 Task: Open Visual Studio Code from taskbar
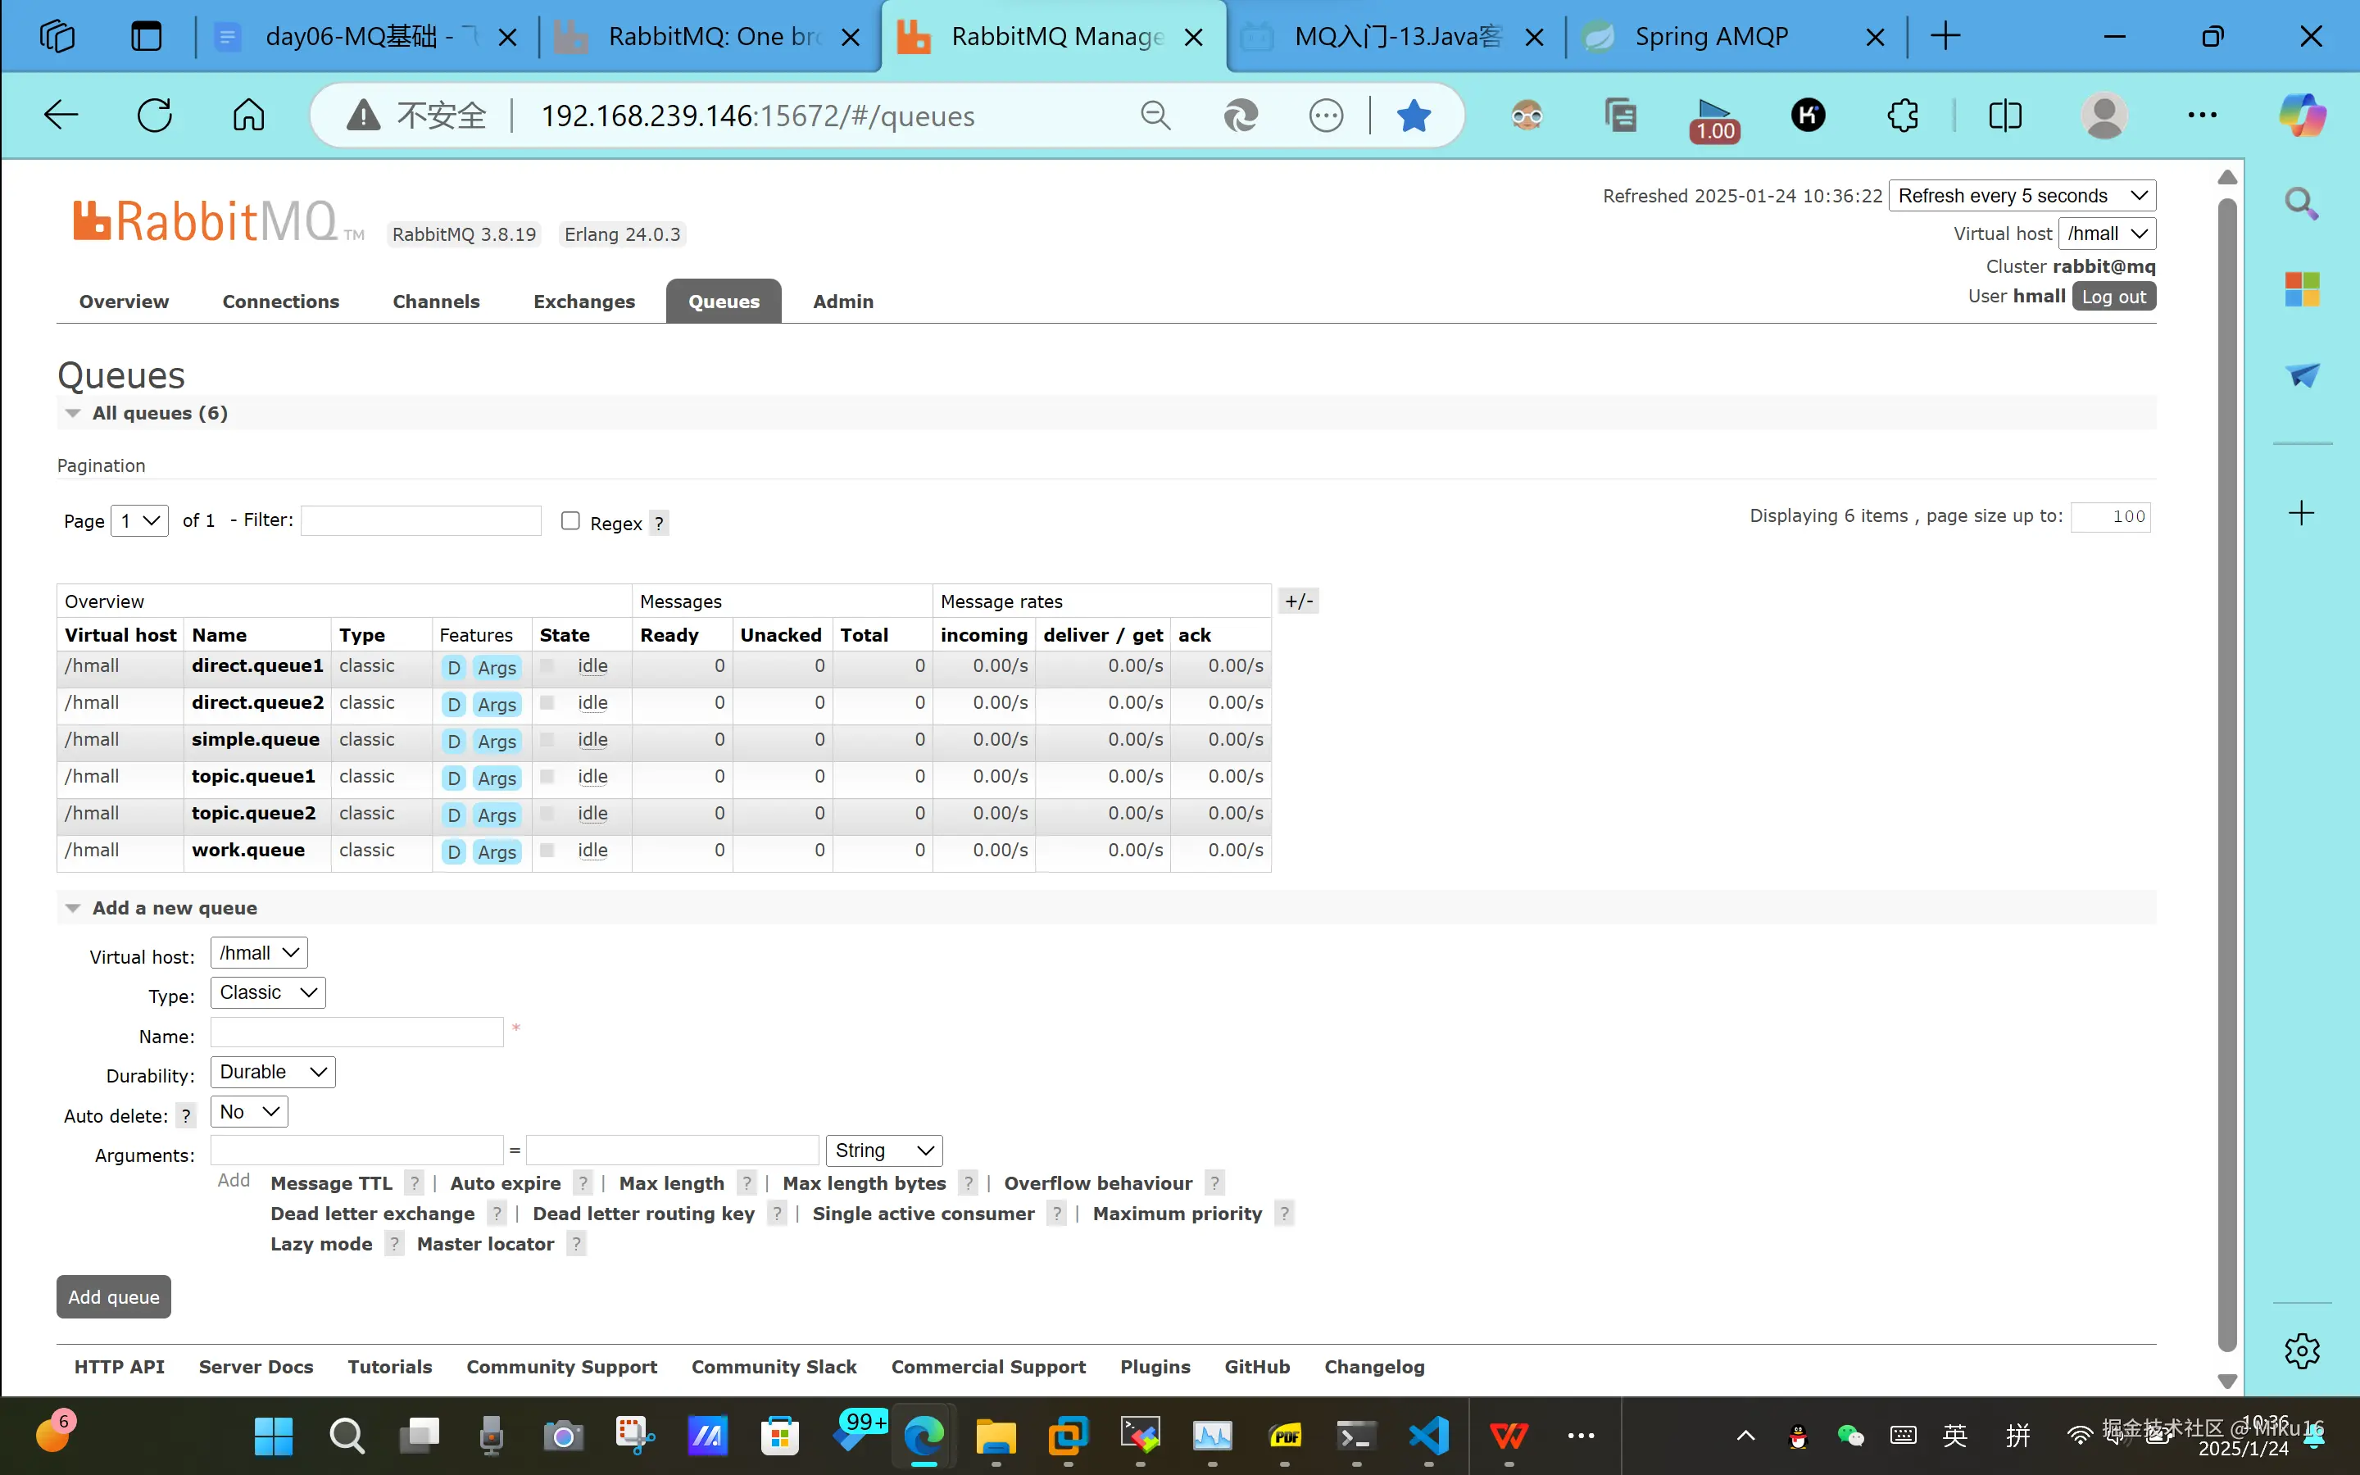[1428, 1435]
